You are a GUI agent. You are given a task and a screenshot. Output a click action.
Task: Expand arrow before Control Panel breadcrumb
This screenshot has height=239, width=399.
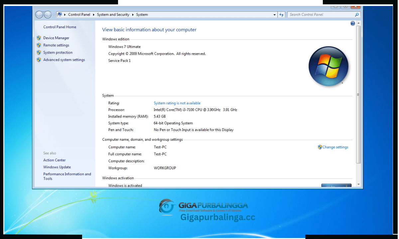click(65, 15)
